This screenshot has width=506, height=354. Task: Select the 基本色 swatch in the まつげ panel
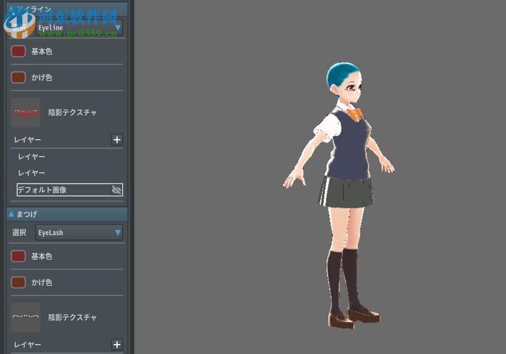(17, 256)
